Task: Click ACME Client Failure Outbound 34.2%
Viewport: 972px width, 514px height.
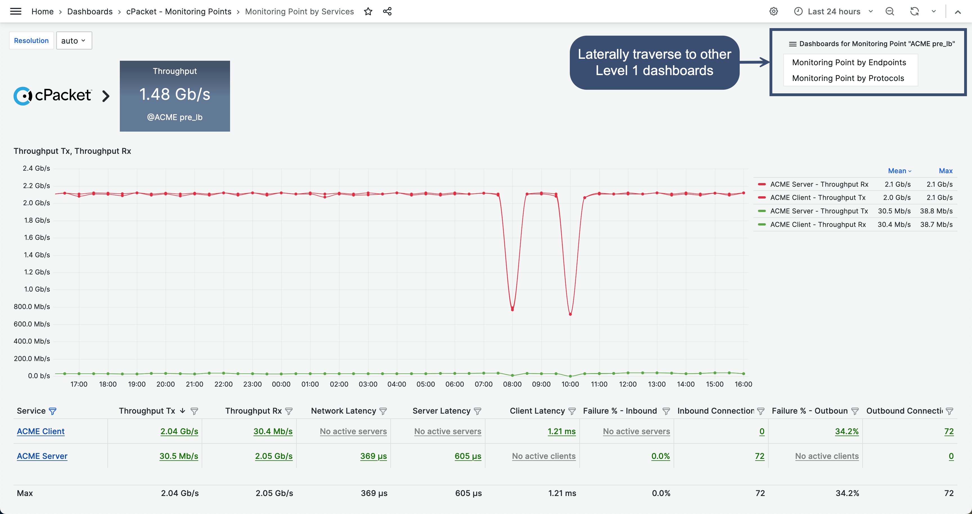Action: tap(847, 431)
